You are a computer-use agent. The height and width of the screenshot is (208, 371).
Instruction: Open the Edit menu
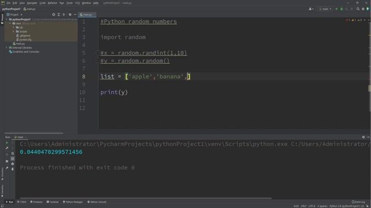tap(14, 3)
